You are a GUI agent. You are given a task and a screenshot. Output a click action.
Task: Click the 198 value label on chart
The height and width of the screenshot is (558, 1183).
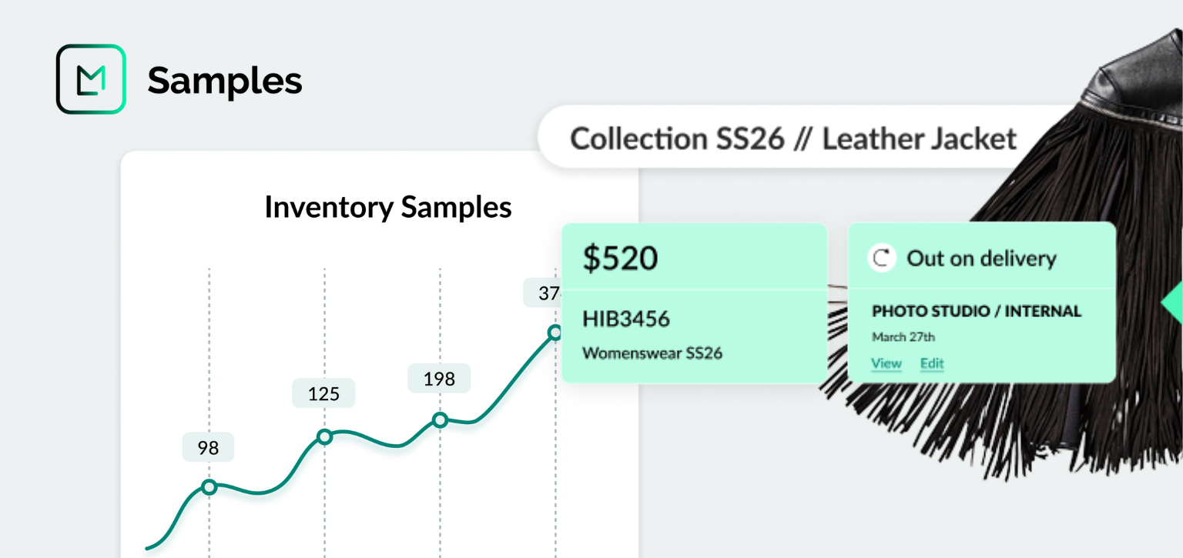(x=439, y=379)
